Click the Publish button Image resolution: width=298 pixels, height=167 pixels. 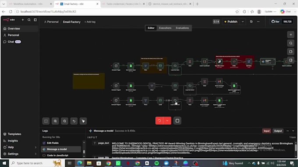pyautogui.click(x=231, y=22)
